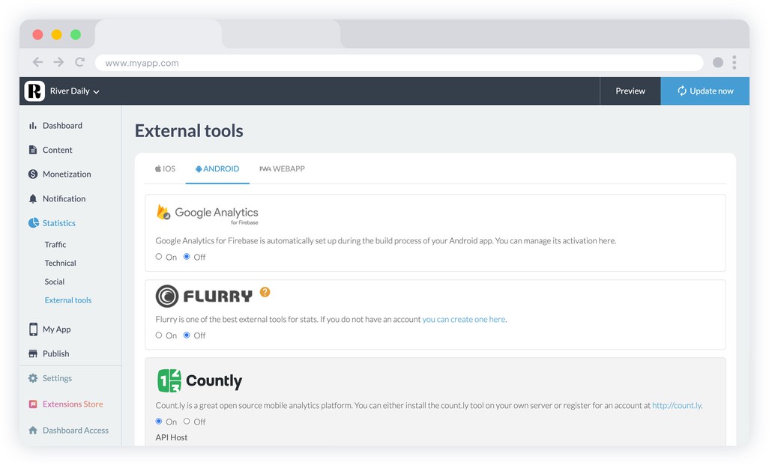Click the Dashboard bar chart icon
Viewport: 769px width, 465px height.
[33, 126]
